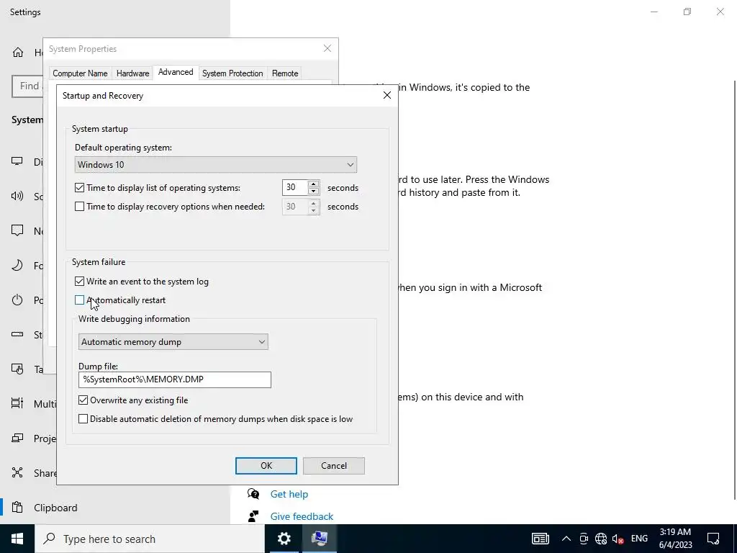Switch to the System Protection tab
This screenshot has height=553, width=737.
pos(232,73)
